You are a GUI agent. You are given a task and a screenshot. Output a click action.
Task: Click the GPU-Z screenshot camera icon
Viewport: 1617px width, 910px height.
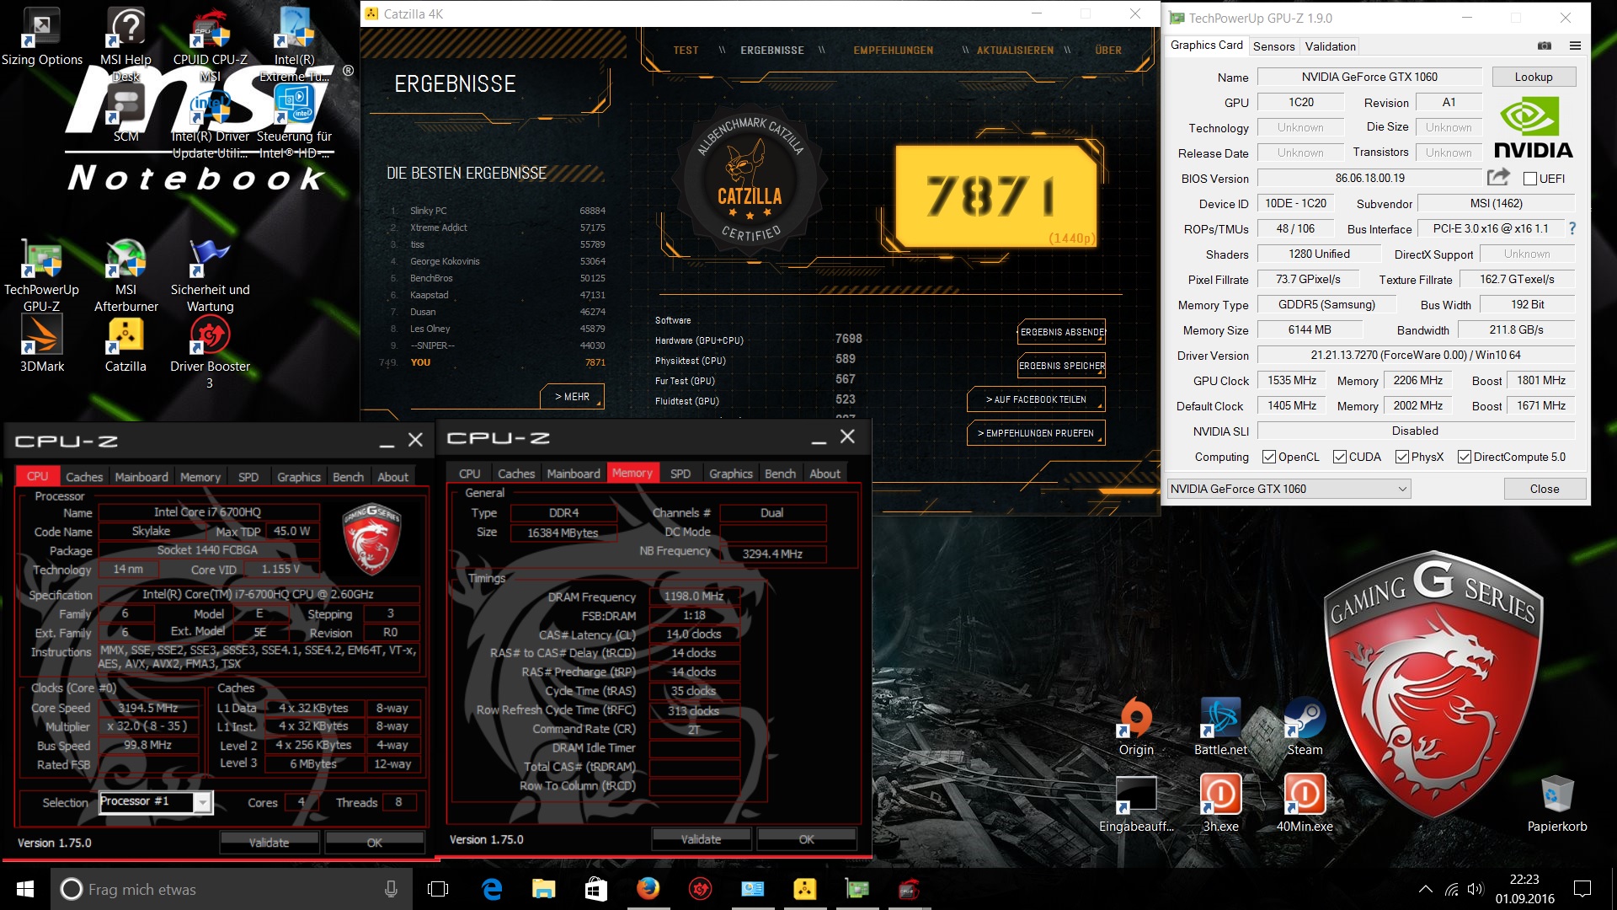pos(1545,45)
